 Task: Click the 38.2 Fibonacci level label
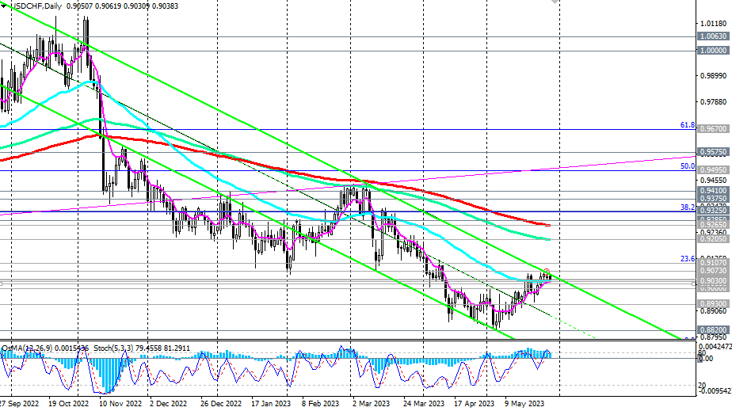pyautogui.click(x=687, y=207)
